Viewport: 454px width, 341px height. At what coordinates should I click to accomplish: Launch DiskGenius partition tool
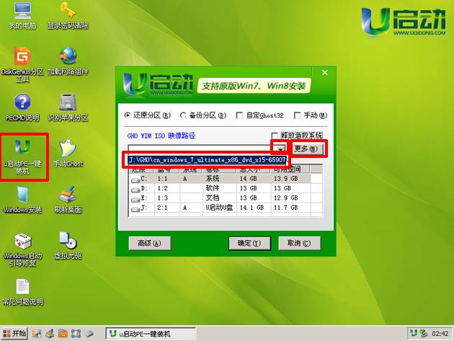[22, 56]
